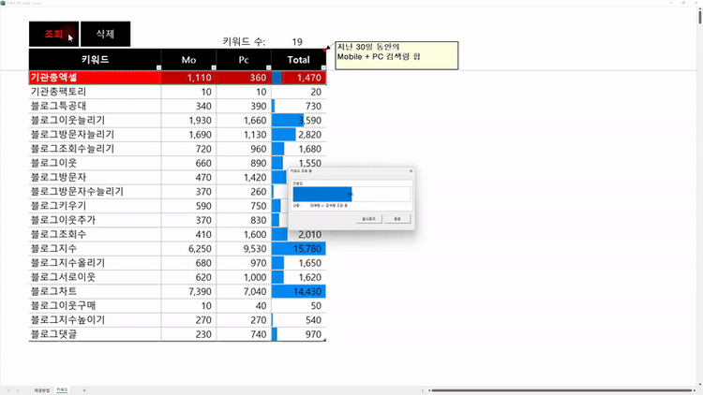Viewport: 703px width, 395px height.
Task: Add a new sheet with plus icon
Action: pos(84,390)
